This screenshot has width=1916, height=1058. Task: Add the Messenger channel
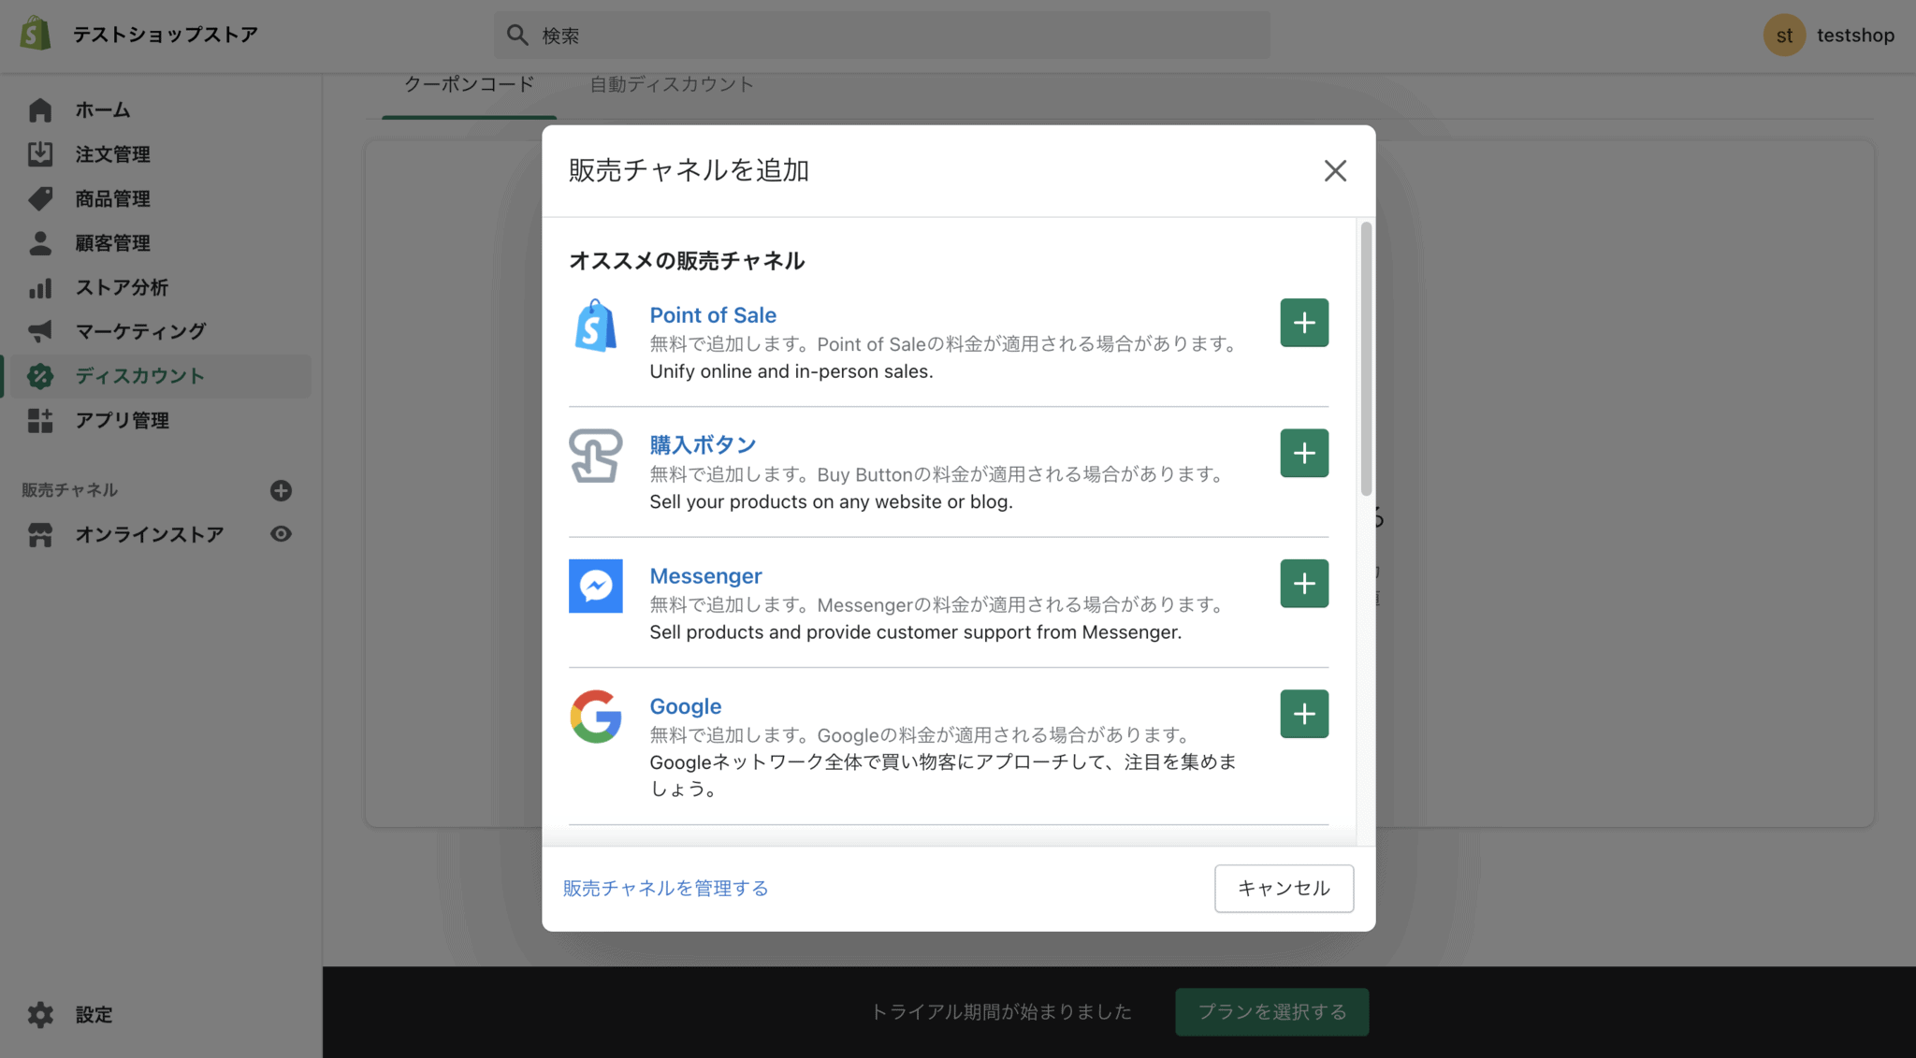[1304, 584]
